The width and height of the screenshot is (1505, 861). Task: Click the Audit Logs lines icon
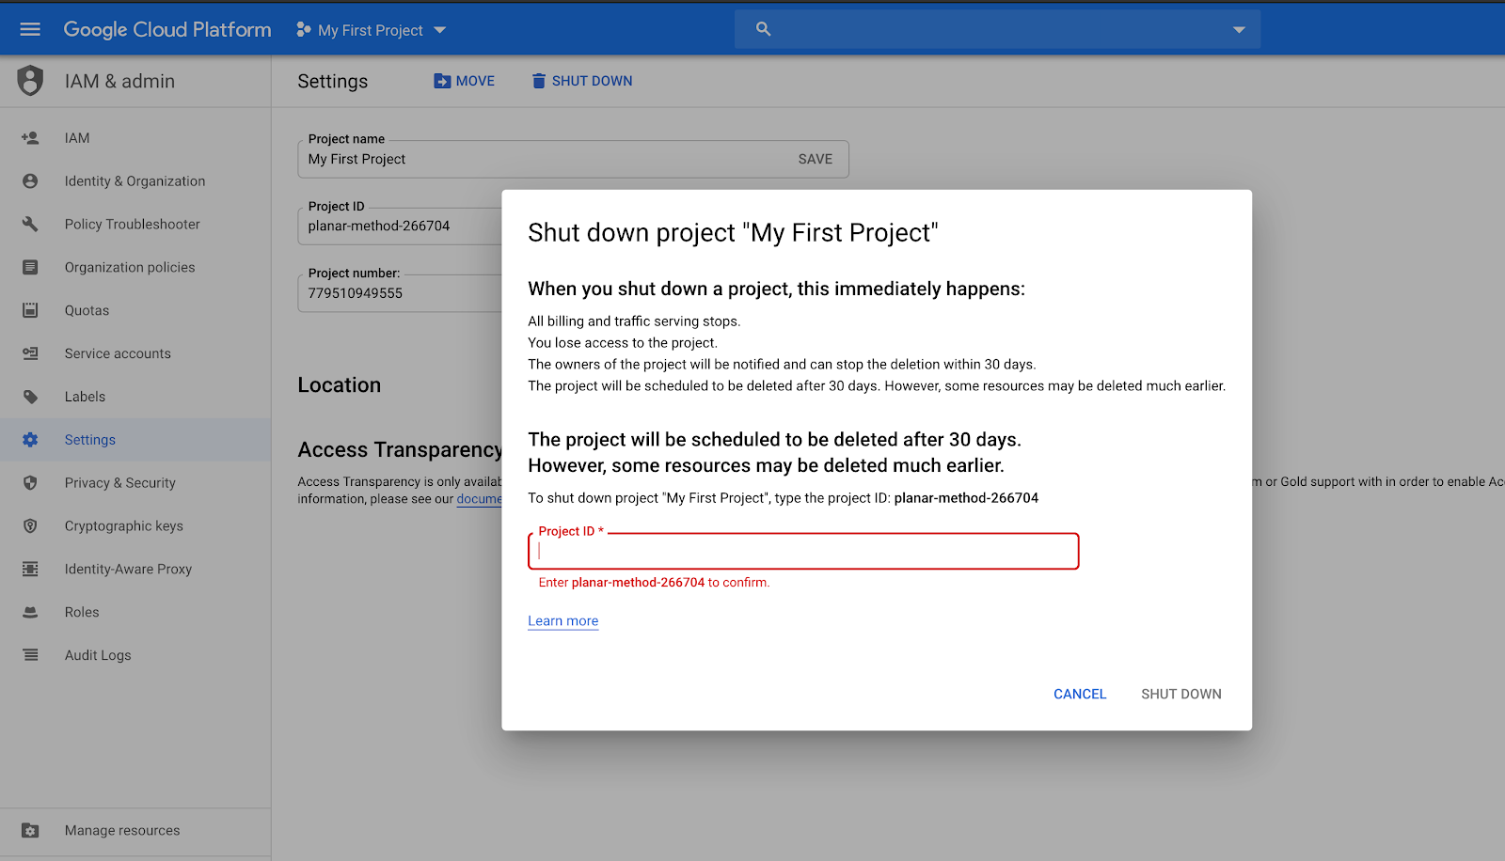click(30, 655)
